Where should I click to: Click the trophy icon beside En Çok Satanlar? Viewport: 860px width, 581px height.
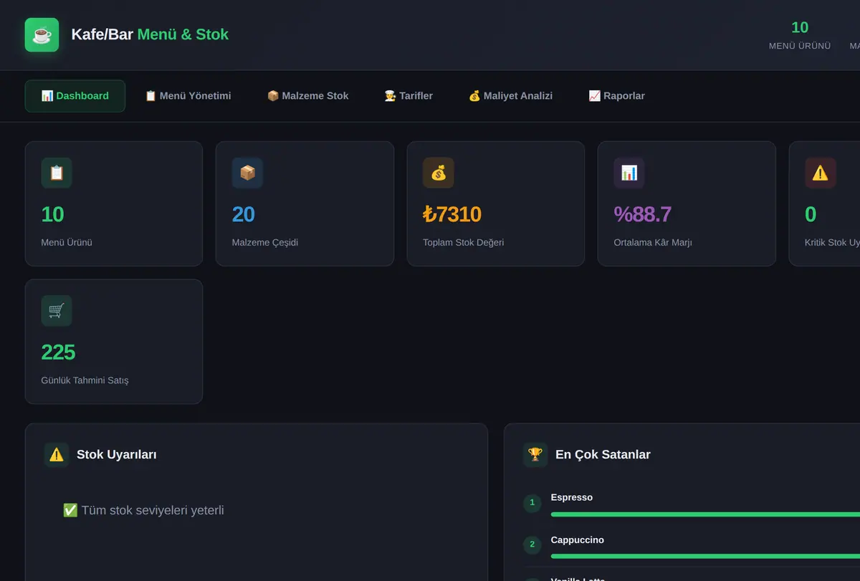pos(535,454)
